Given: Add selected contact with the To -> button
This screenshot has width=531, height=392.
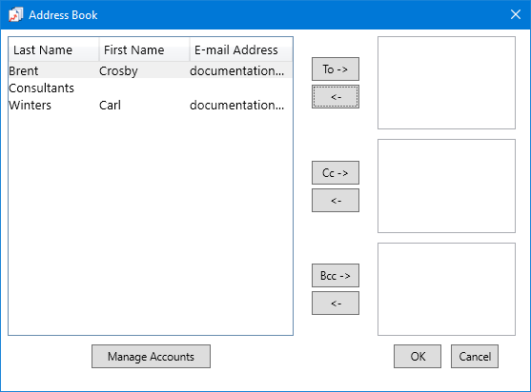Looking at the screenshot, I should [336, 69].
